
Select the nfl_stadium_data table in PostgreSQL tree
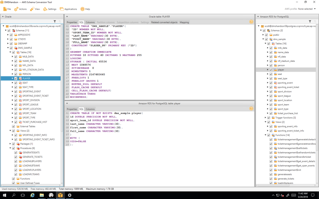(286, 61)
